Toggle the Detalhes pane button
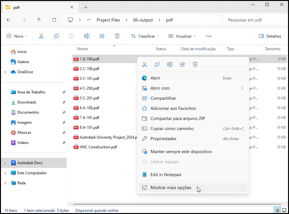The width and height of the screenshot is (289, 214). point(270,36)
